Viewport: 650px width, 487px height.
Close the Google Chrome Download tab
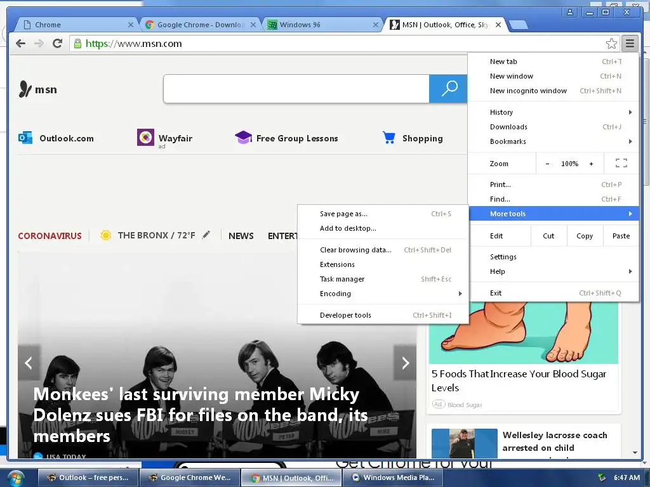click(253, 25)
